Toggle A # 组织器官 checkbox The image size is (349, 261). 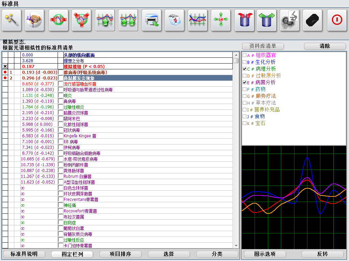245,55
